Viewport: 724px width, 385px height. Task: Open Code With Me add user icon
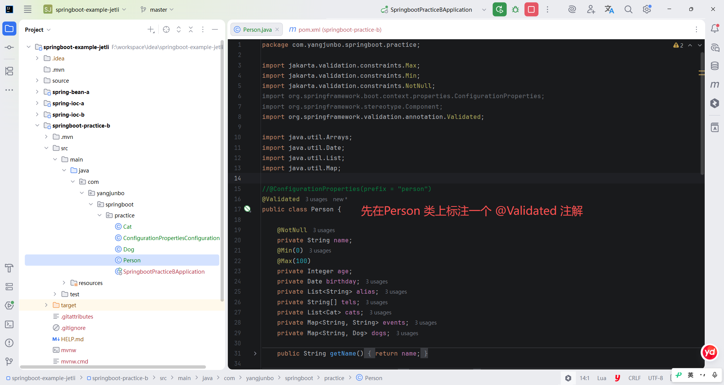(x=591, y=9)
